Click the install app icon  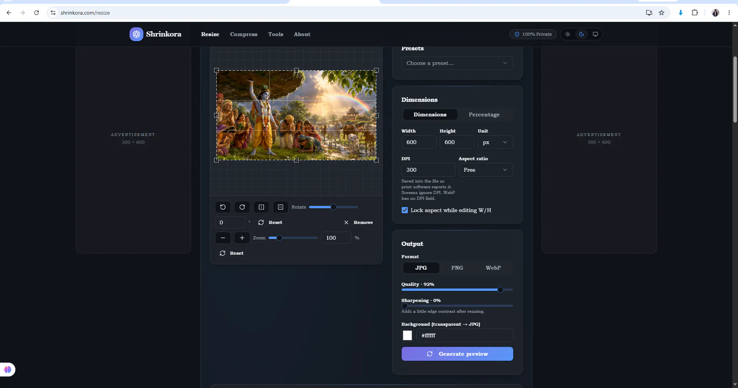pyautogui.click(x=649, y=13)
